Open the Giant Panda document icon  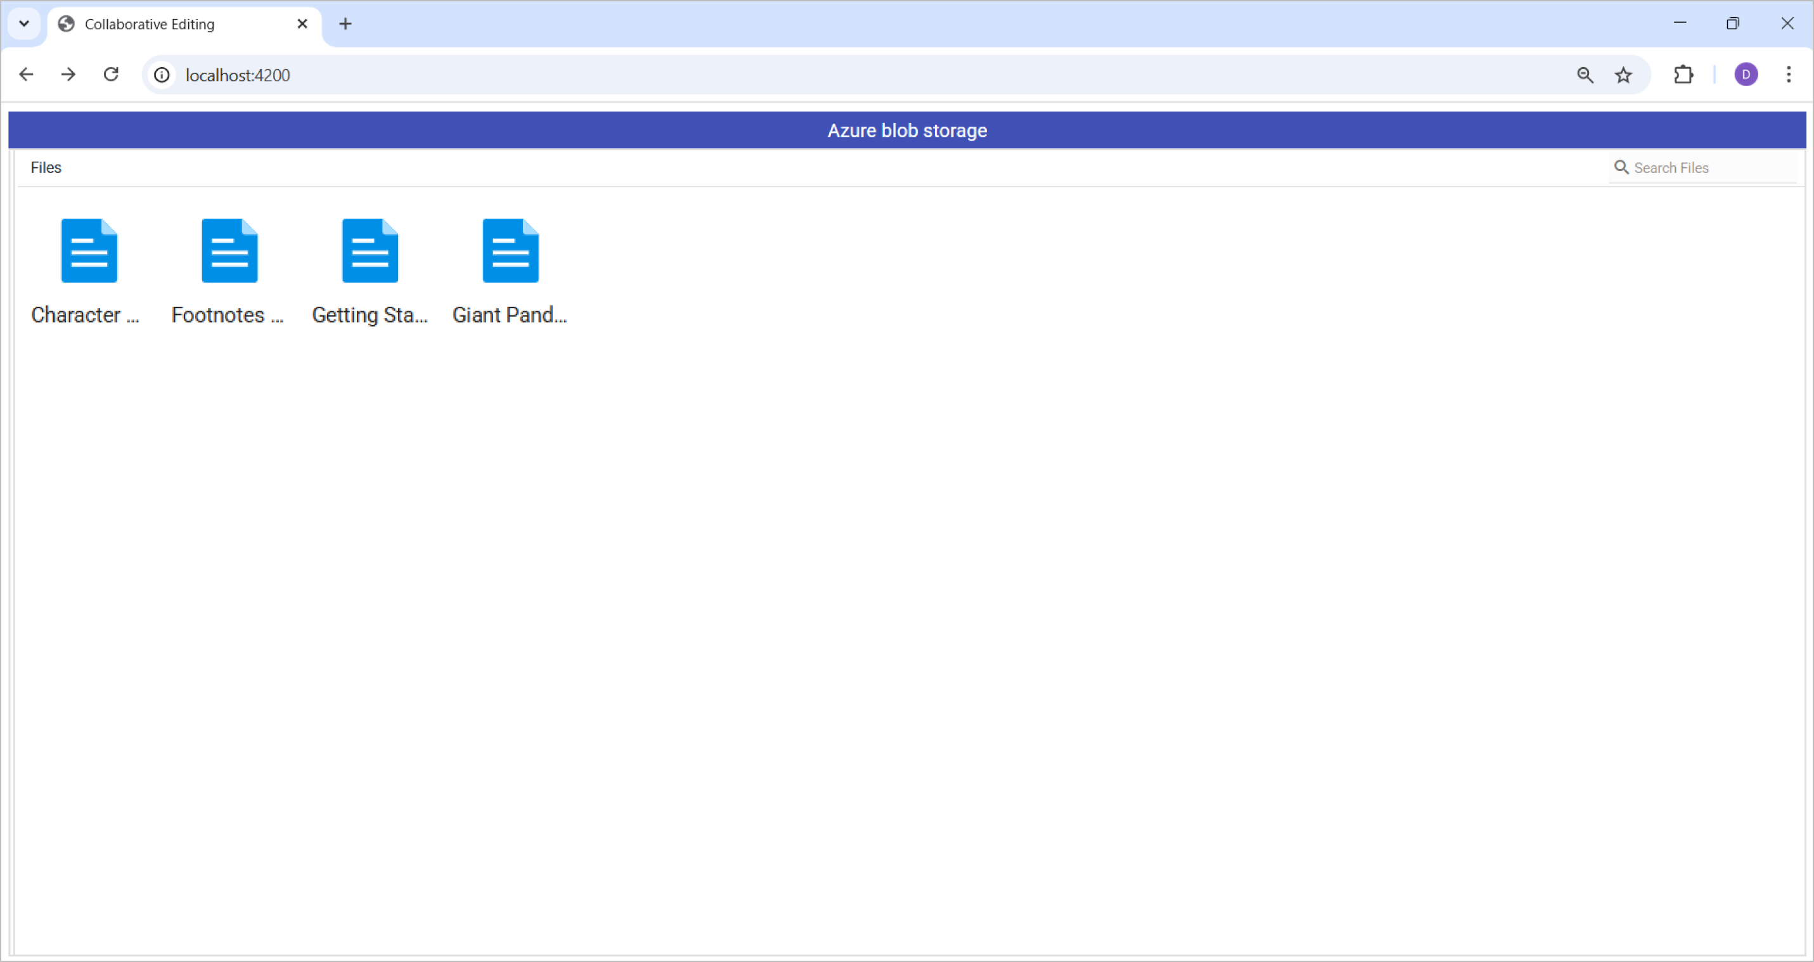[510, 251]
